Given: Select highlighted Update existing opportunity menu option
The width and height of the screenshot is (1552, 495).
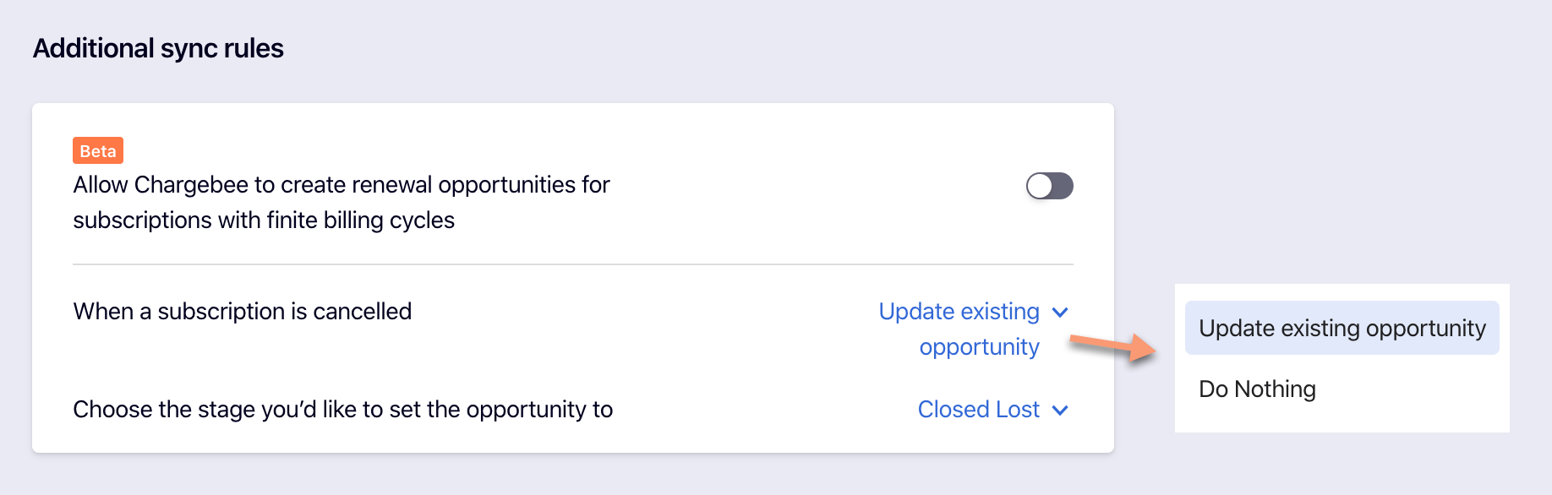Looking at the screenshot, I should pos(1342,328).
